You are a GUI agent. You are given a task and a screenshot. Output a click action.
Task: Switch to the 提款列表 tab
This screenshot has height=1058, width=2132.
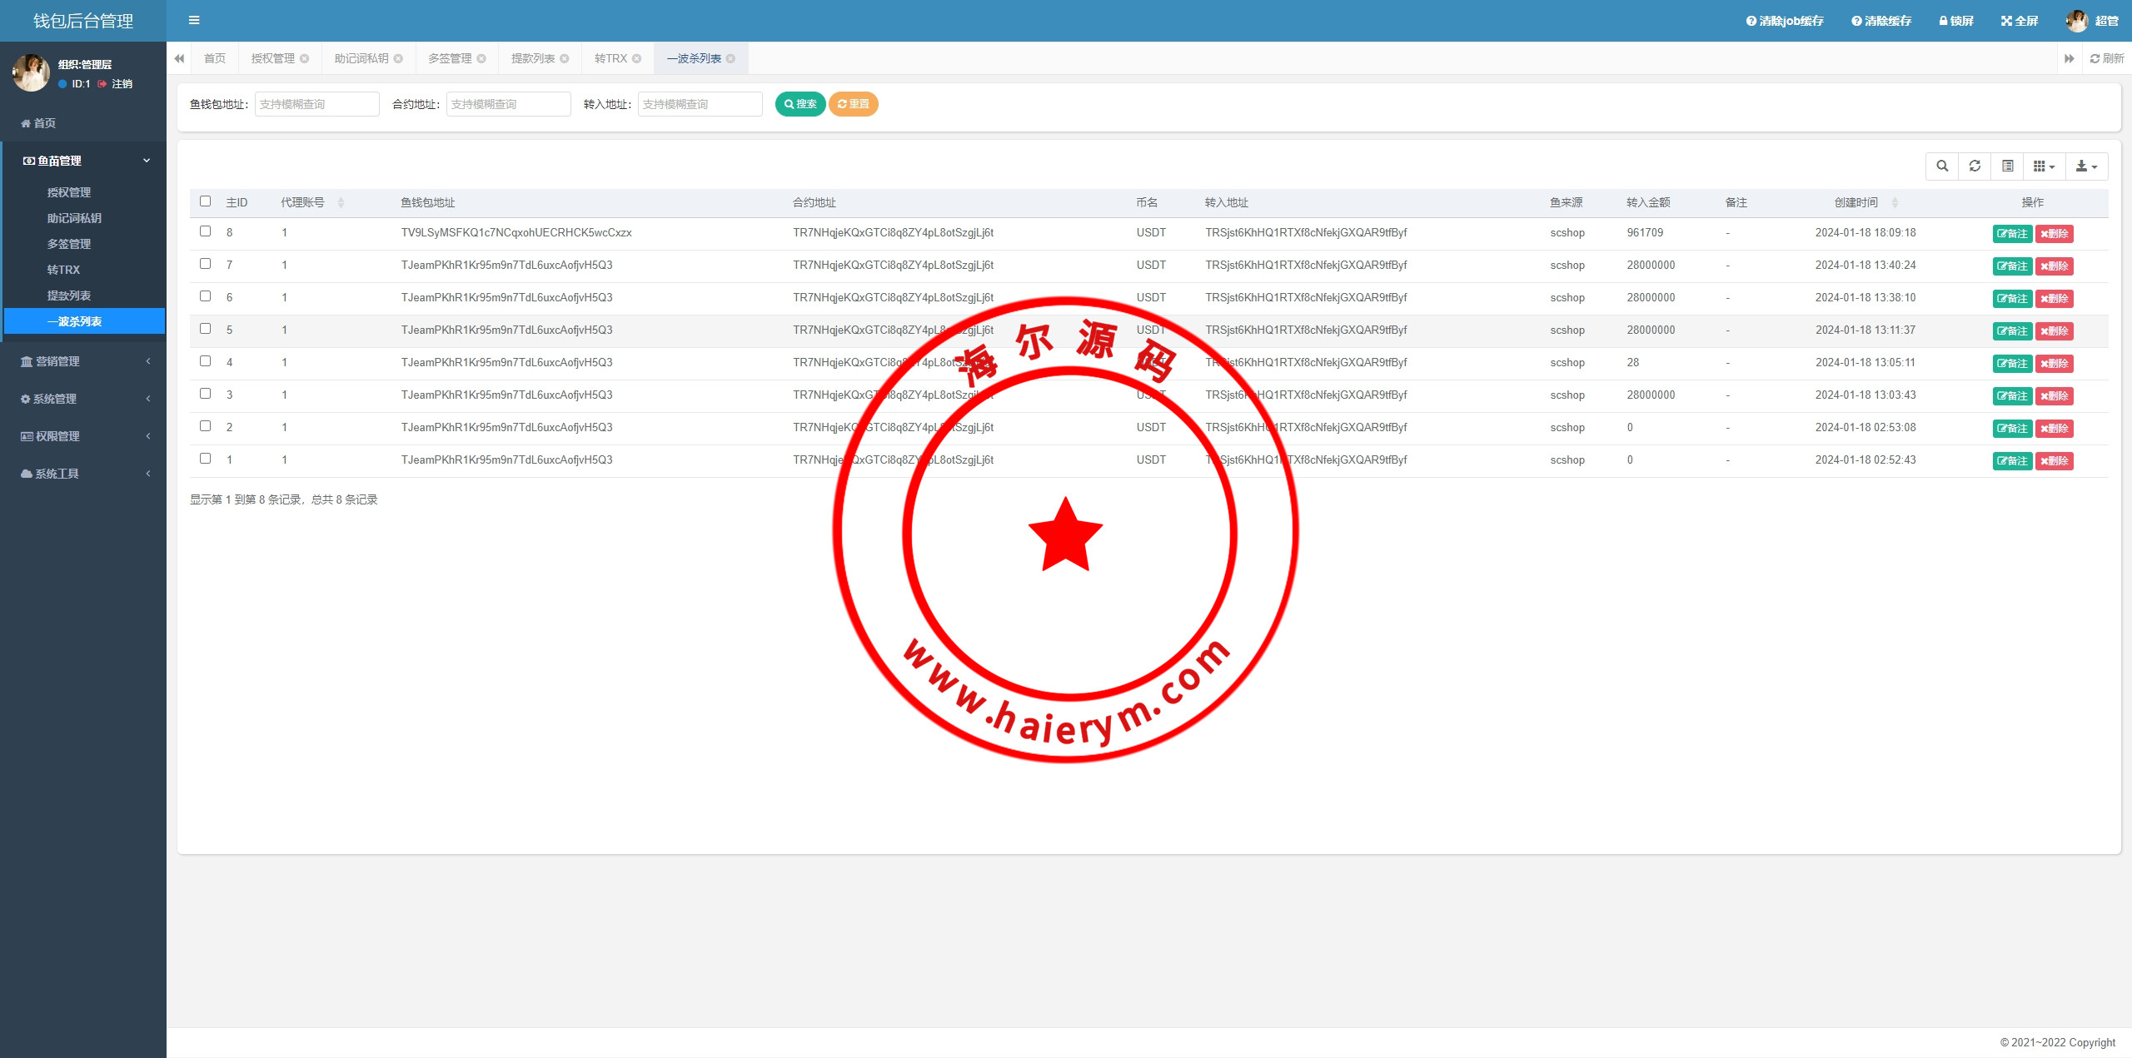click(x=533, y=59)
